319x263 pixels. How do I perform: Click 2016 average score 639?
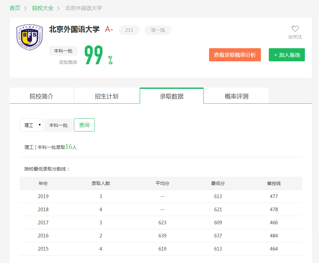point(162,235)
